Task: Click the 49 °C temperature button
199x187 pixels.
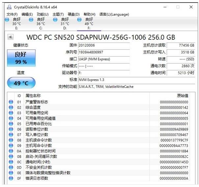Action: click(x=21, y=83)
